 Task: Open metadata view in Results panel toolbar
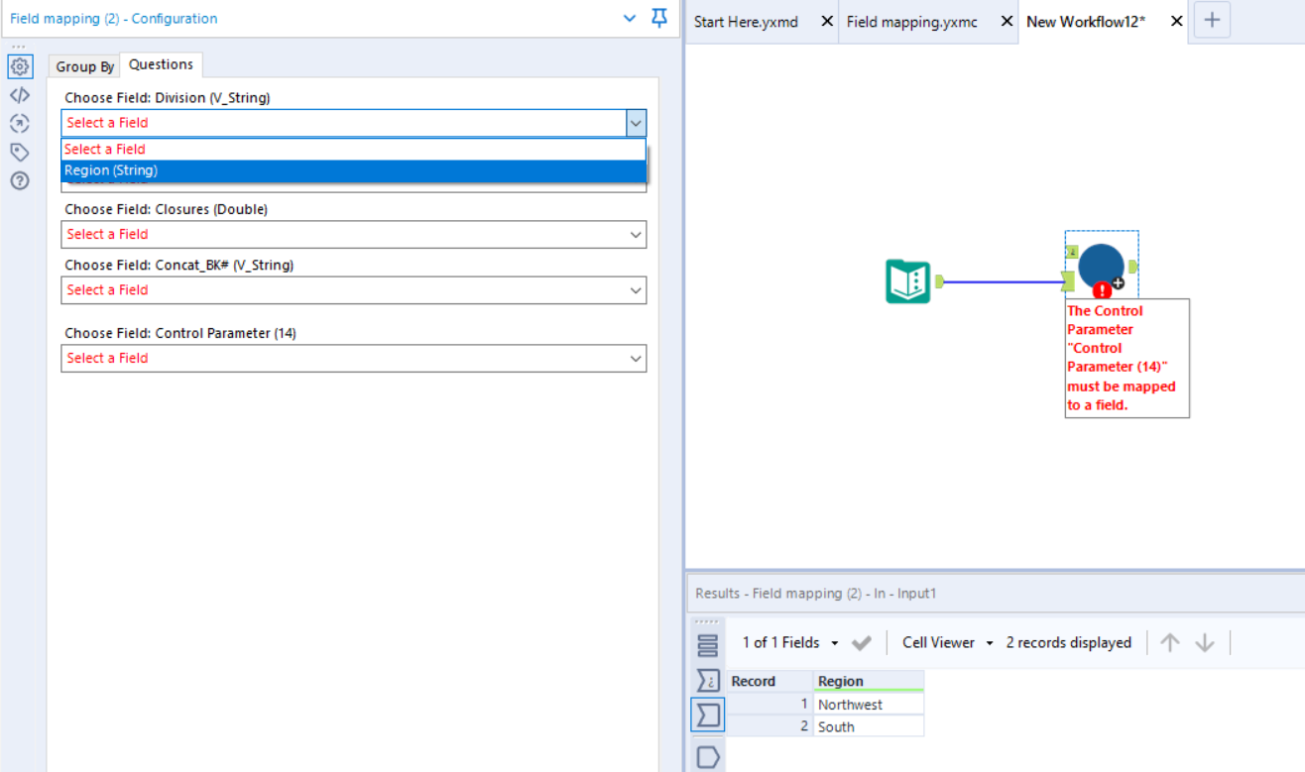[707, 680]
